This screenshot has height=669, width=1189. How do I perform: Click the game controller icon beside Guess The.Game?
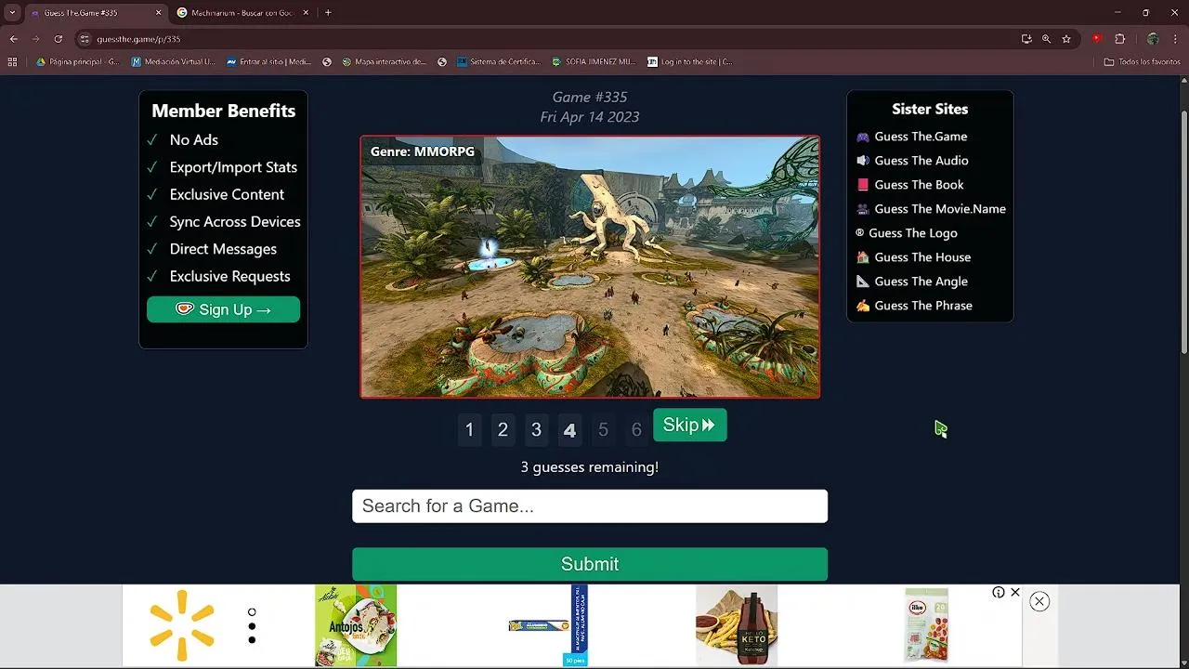click(863, 137)
